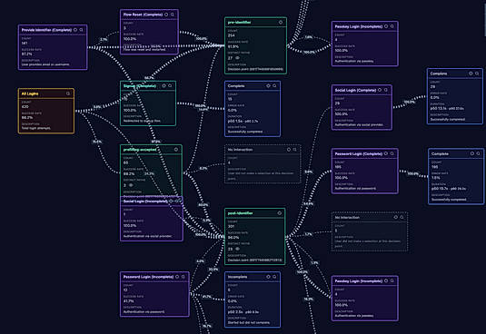Toggle eye icon in prefilling-accepted node

[x=131, y=185]
